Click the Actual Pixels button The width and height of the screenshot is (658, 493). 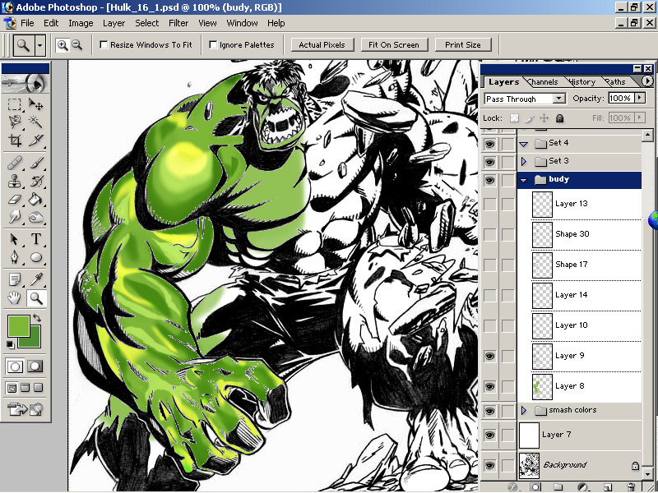pos(322,45)
